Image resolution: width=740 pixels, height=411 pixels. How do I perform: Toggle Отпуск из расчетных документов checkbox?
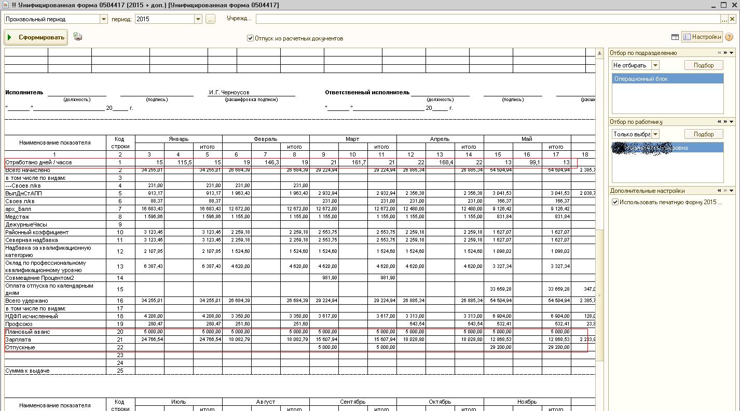coord(251,38)
